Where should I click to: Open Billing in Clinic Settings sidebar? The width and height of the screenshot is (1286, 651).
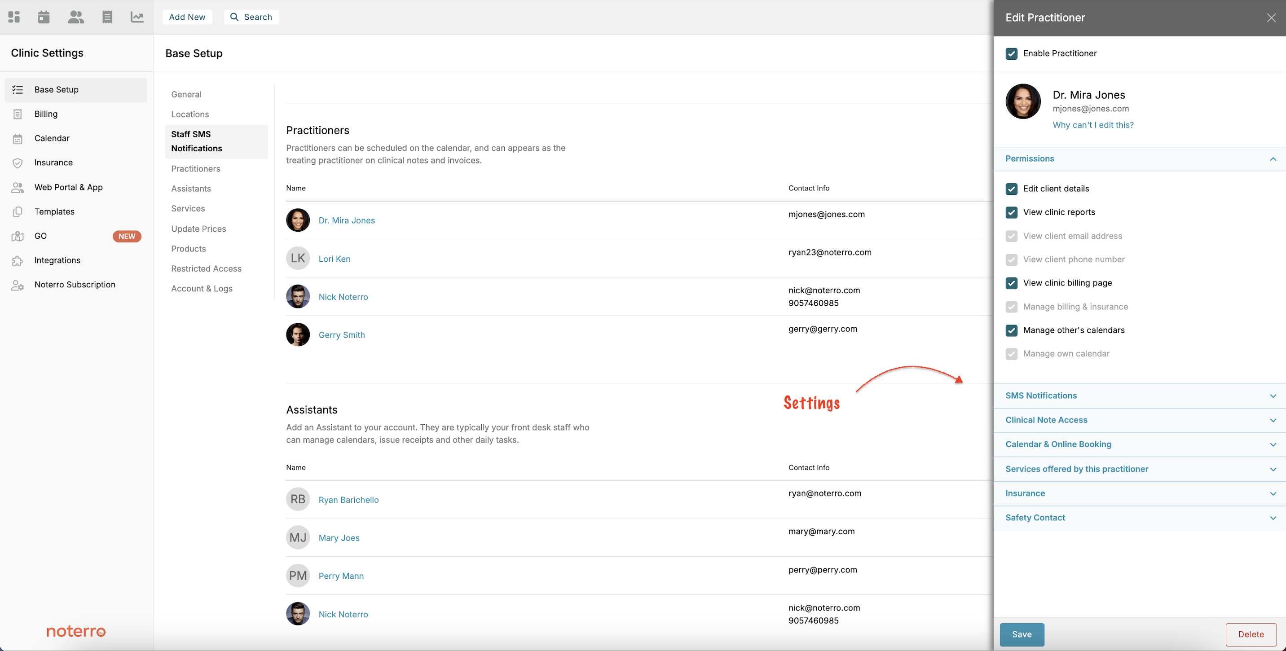(46, 114)
